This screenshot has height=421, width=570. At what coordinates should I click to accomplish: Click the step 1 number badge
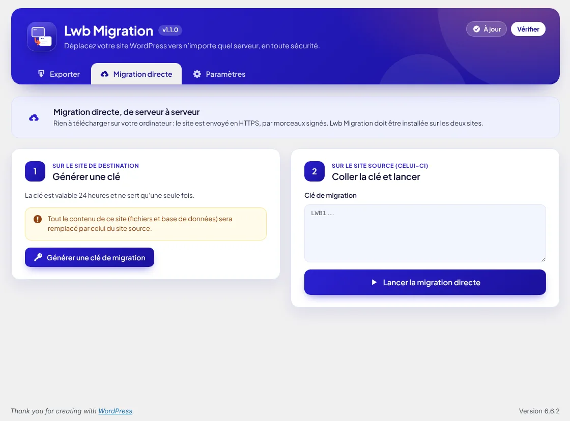(35, 171)
